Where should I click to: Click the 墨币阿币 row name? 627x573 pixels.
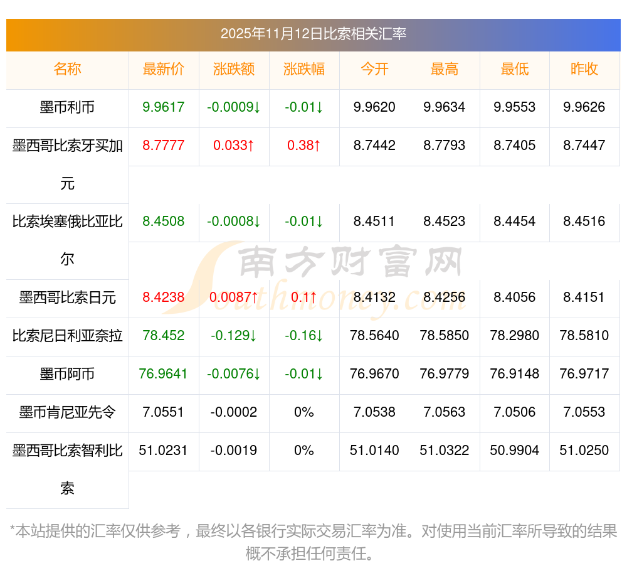coord(67,374)
